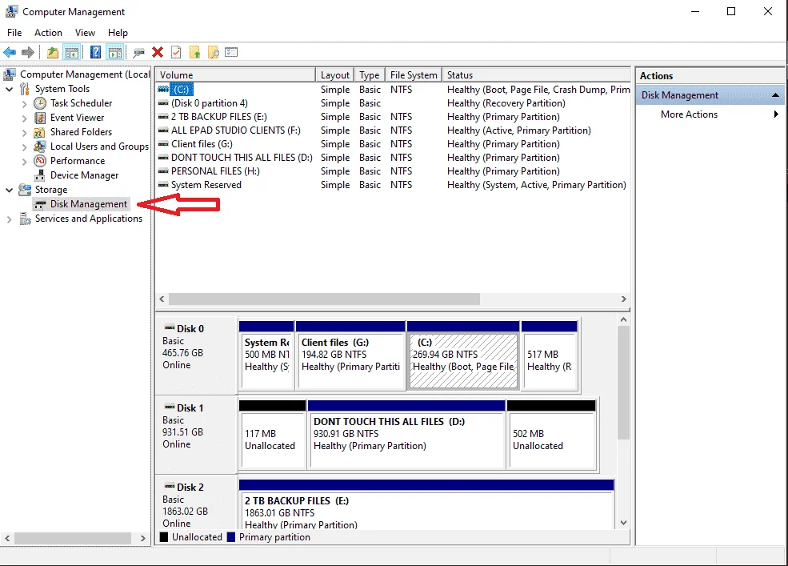Open the Help menu
Viewport: 788px width, 566px height.
tap(118, 33)
